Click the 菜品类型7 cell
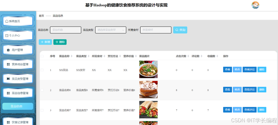 click(x=82, y=110)
